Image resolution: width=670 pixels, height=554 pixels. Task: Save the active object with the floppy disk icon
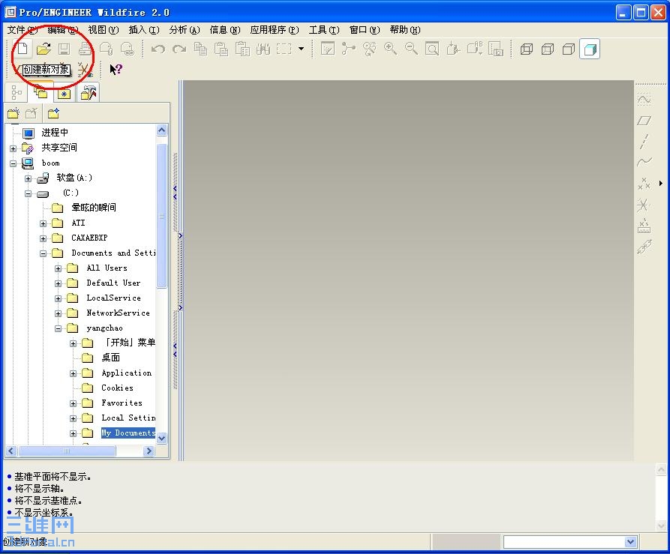coord(64,49)
